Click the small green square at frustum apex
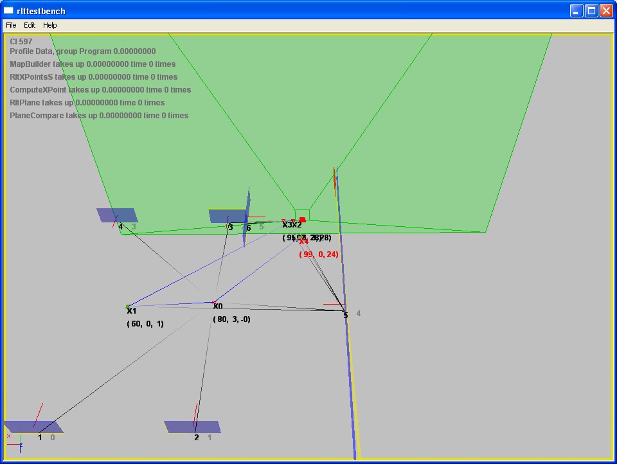Image resolution: width=617 pixels, height=464 pixels. (x=302, y=214)
